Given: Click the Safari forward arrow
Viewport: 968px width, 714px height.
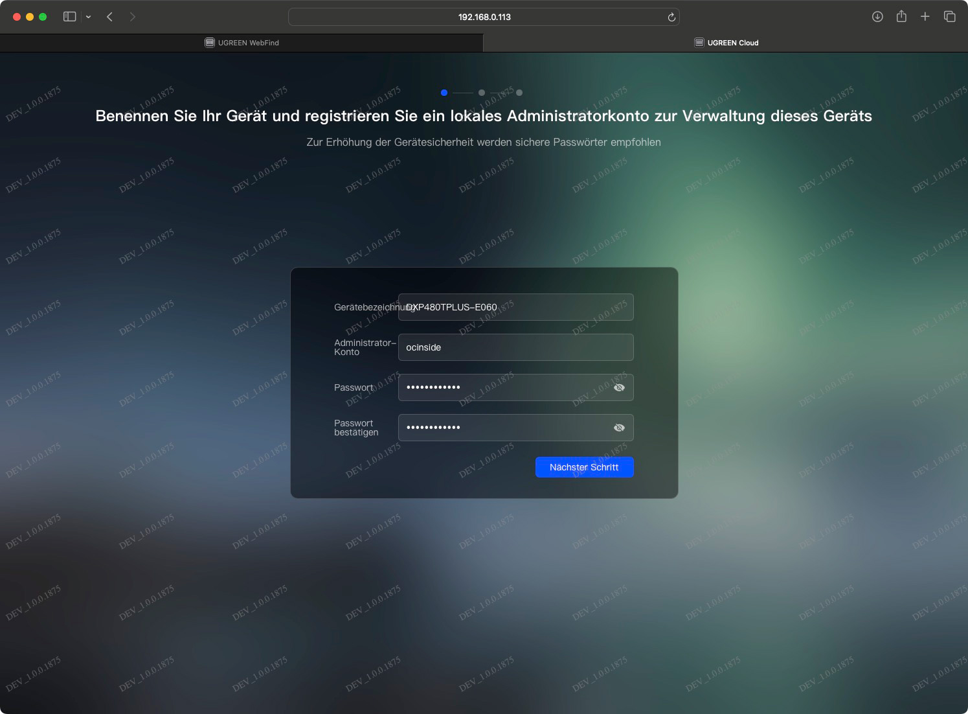Looking at the screenshot, I should click(133, 17).
